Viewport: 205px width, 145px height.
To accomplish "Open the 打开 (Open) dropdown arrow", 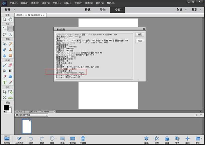I will [x=14, y=10].
